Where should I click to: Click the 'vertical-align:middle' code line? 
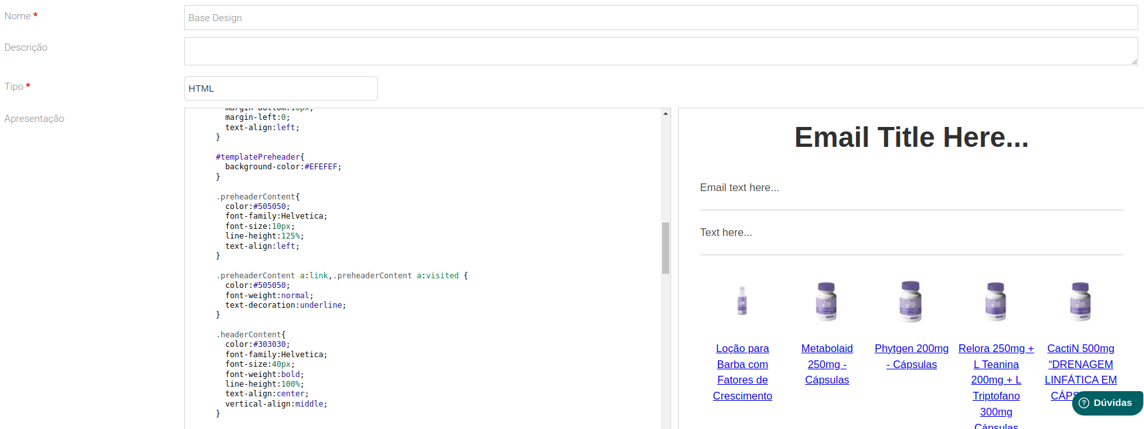277,404
